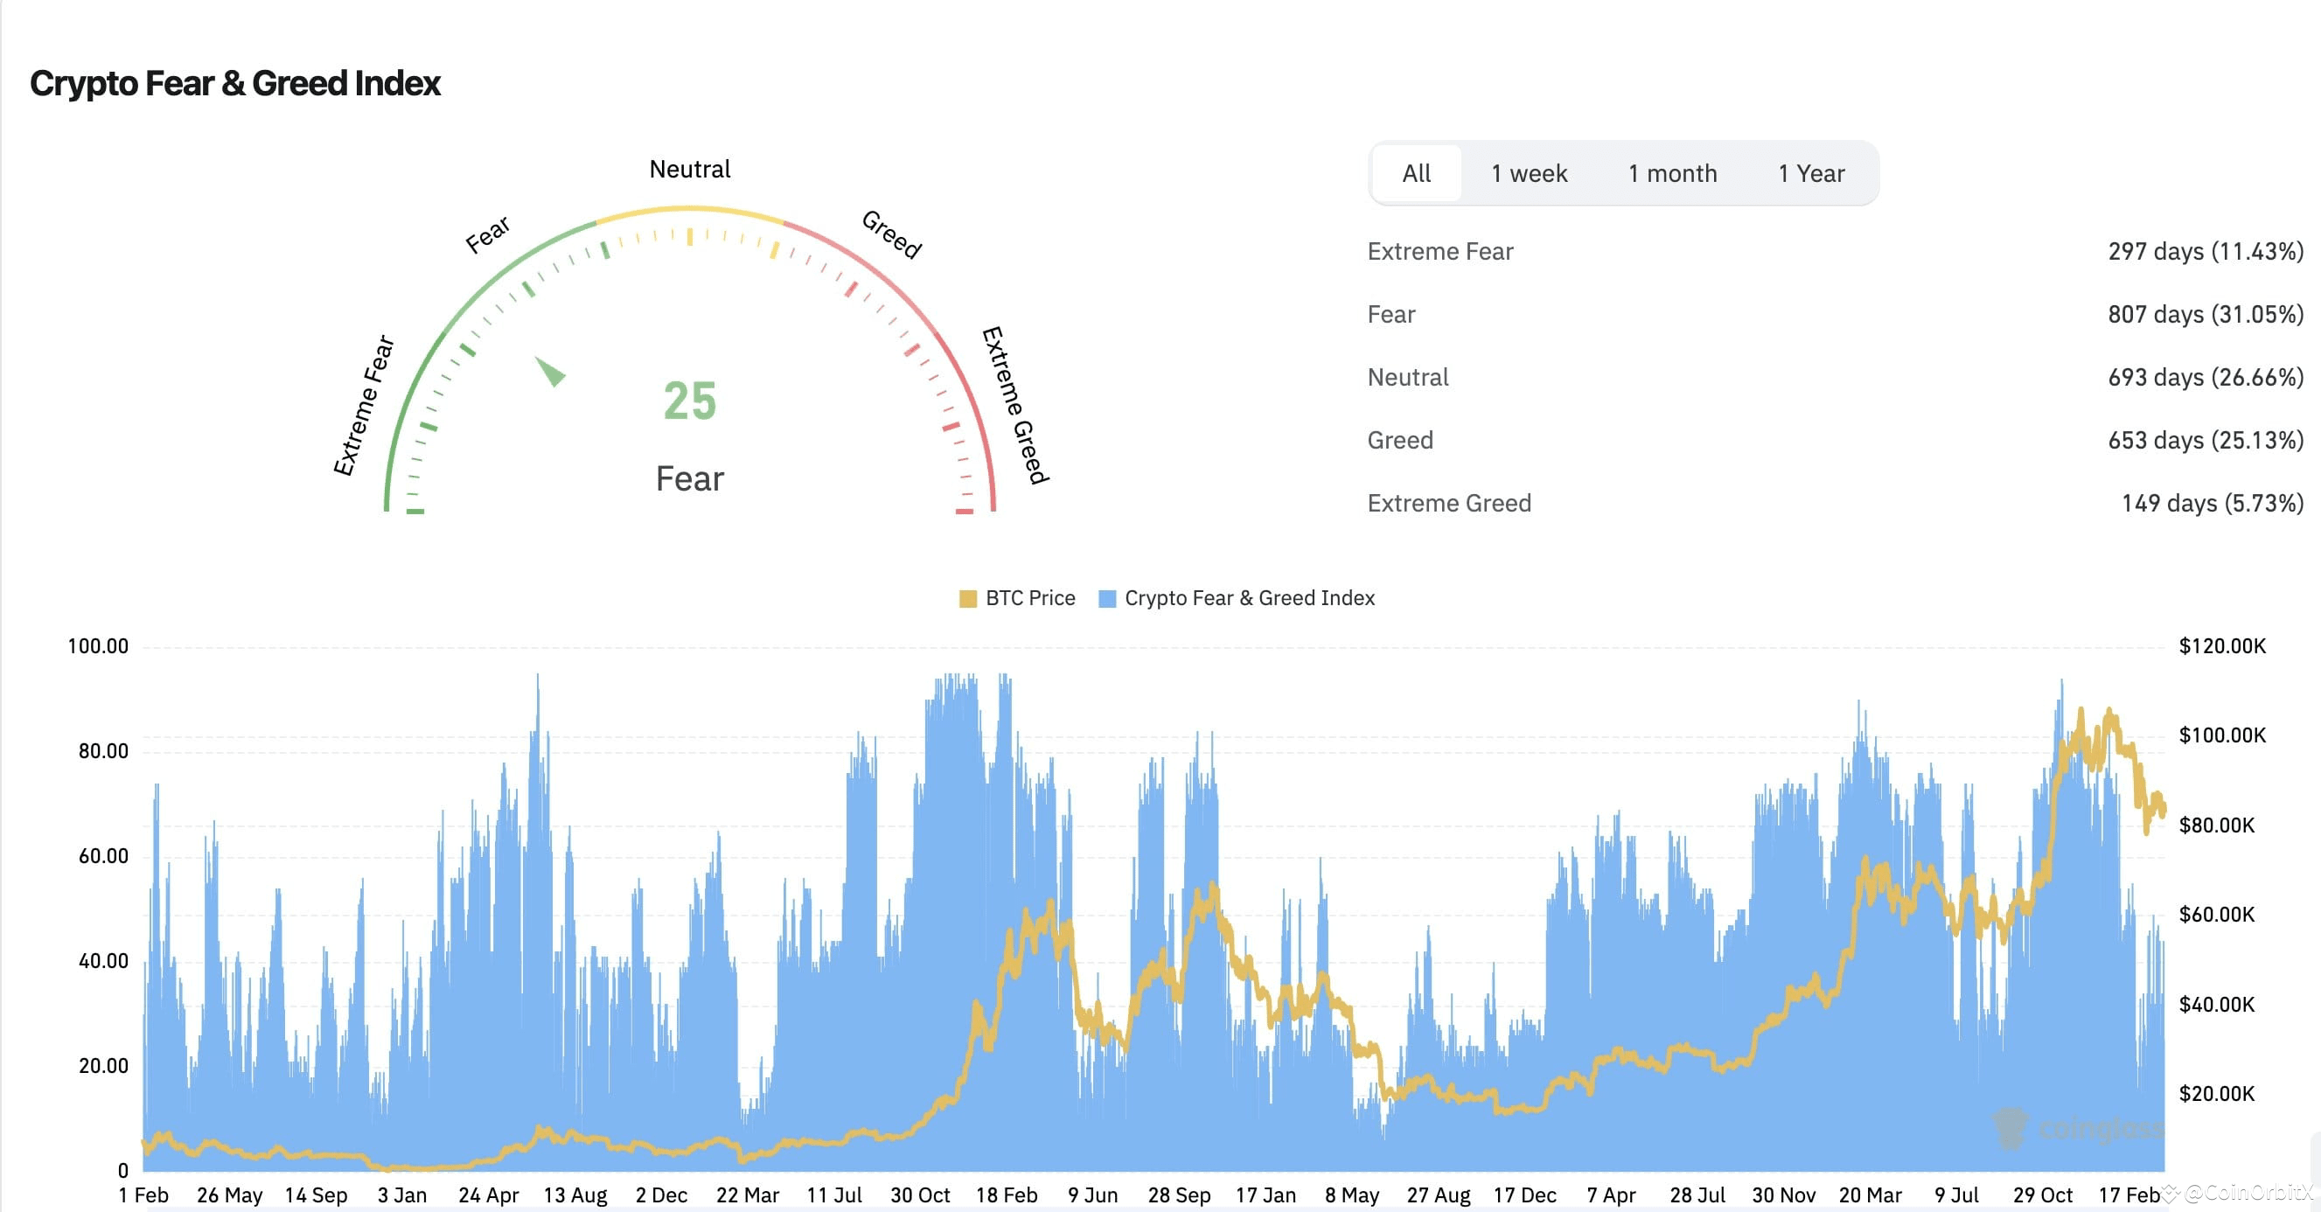The image size is (2321, 1212).
Task: Toggle the BTC Price legend swatch
Action: (968, 598)
